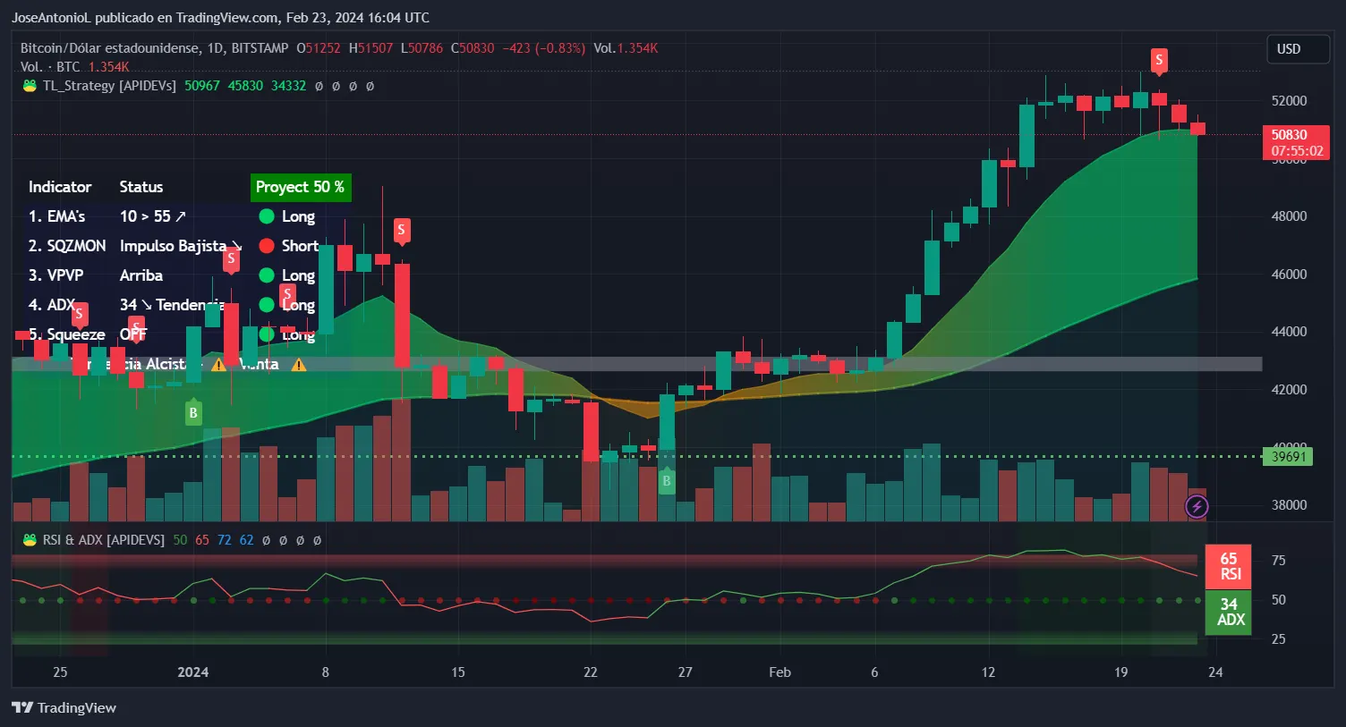The height and width of the screenshot is (727, 1346).
Task: Click the green Long dot in the VPVP row
Action: click(266, 275)
